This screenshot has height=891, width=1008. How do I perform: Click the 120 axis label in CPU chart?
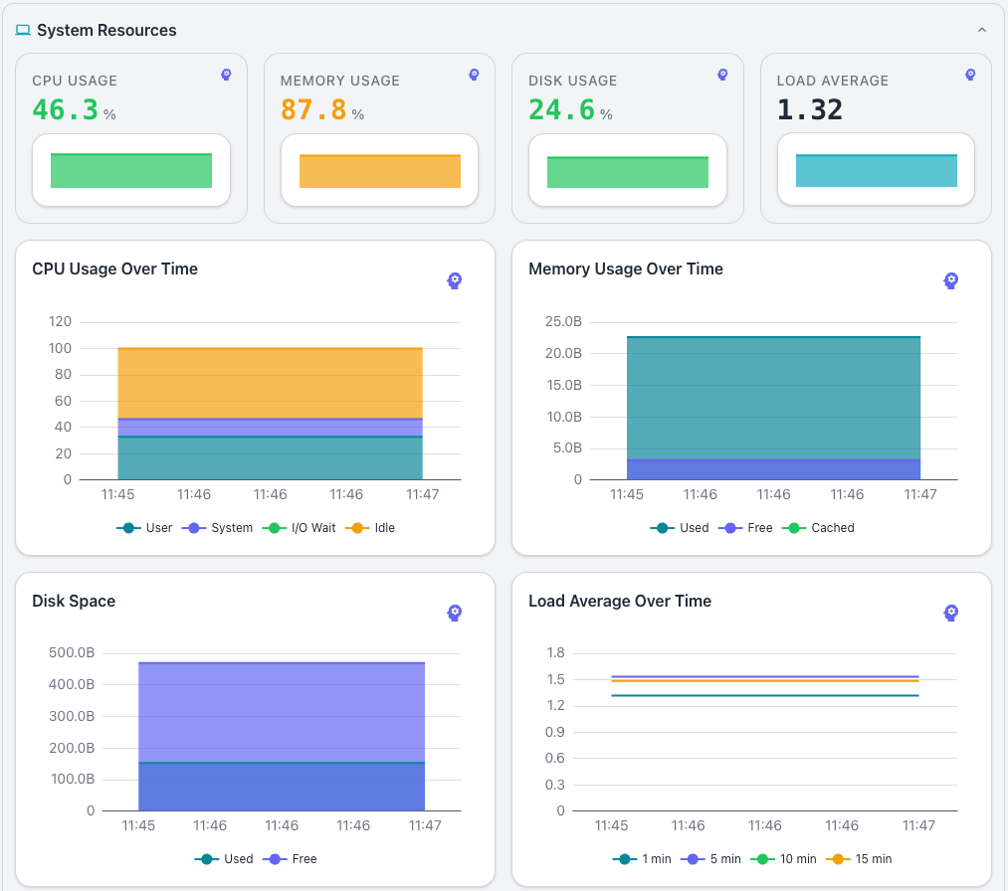pyautogui.click(x=60, y=322)
